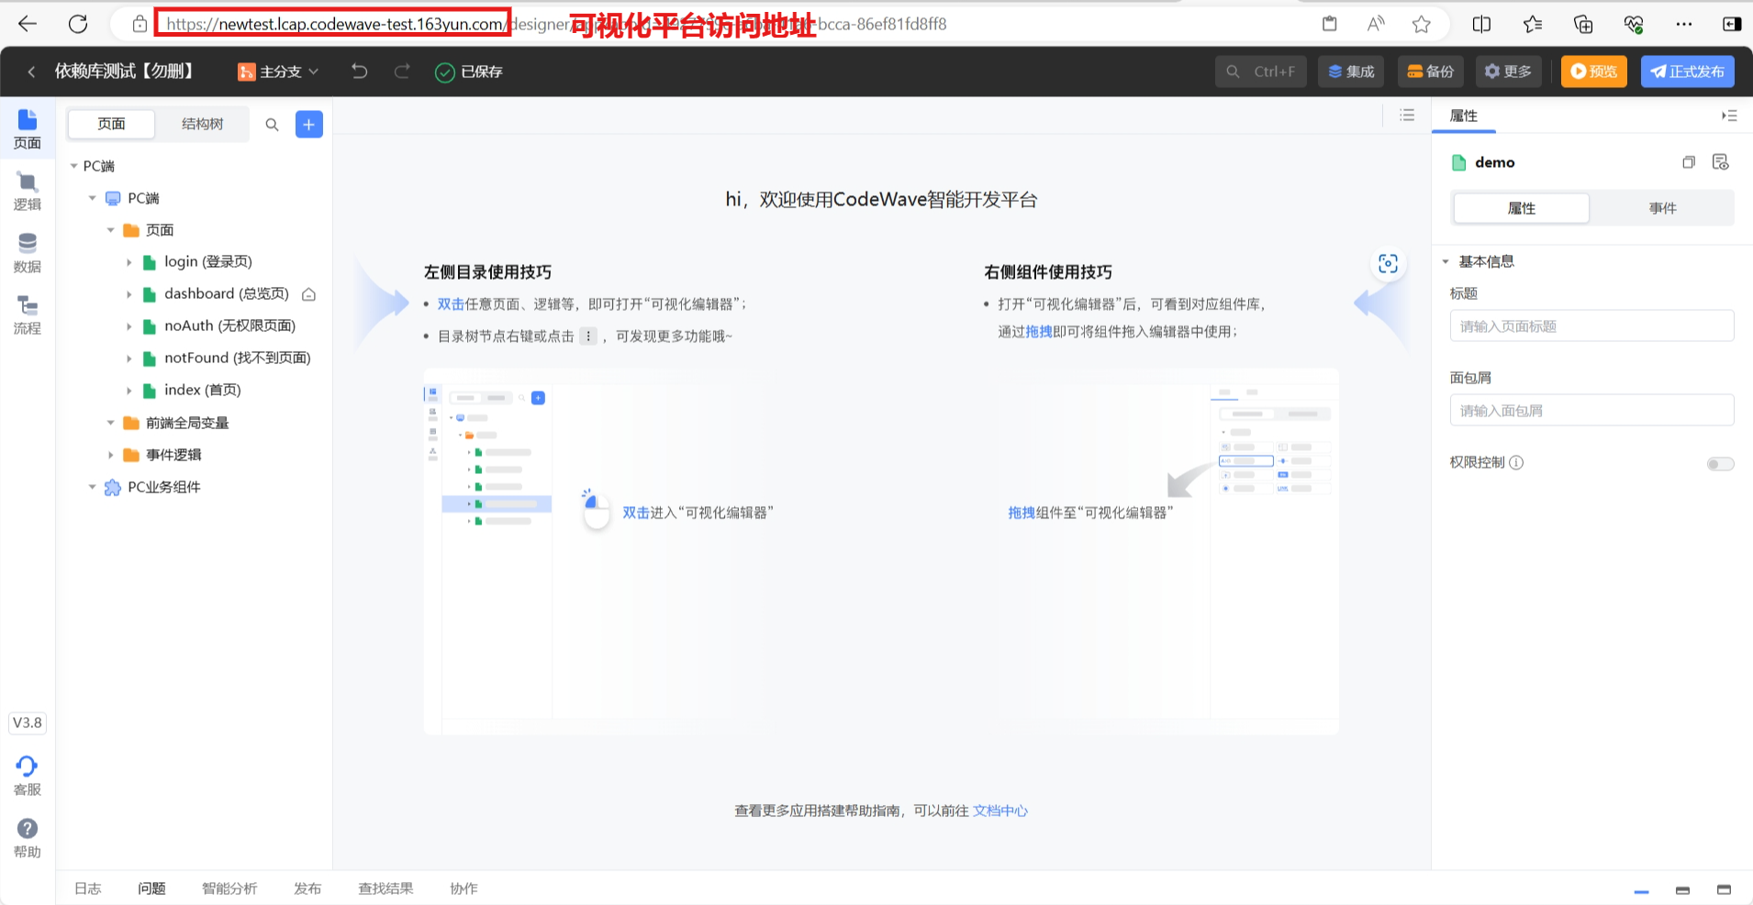Expand the noAuth (无权限页面) node
The width and height of the screenshot is (1753, 905).
[x=128, y=326]
